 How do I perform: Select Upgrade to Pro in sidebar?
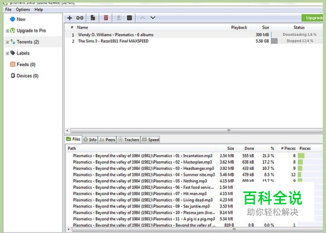tap(31, 31)
